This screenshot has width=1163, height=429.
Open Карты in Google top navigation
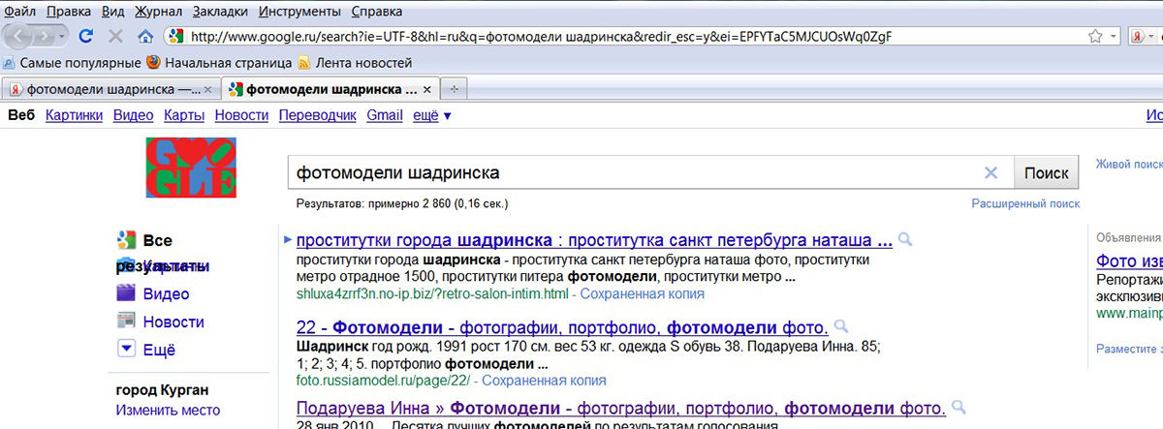pyautogui.click(x=184, y=115)
